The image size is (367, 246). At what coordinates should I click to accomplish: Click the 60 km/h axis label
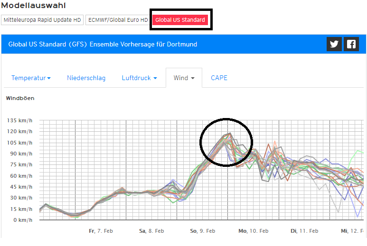coord(21,176)
